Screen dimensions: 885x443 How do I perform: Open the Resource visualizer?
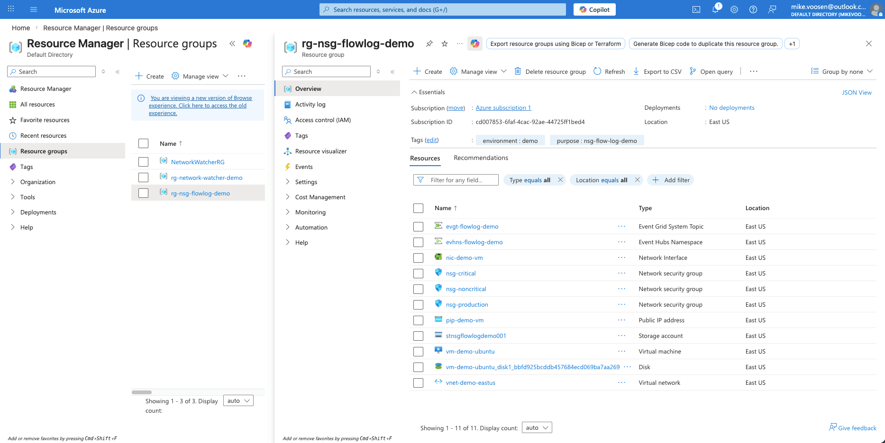click(321, 151)
